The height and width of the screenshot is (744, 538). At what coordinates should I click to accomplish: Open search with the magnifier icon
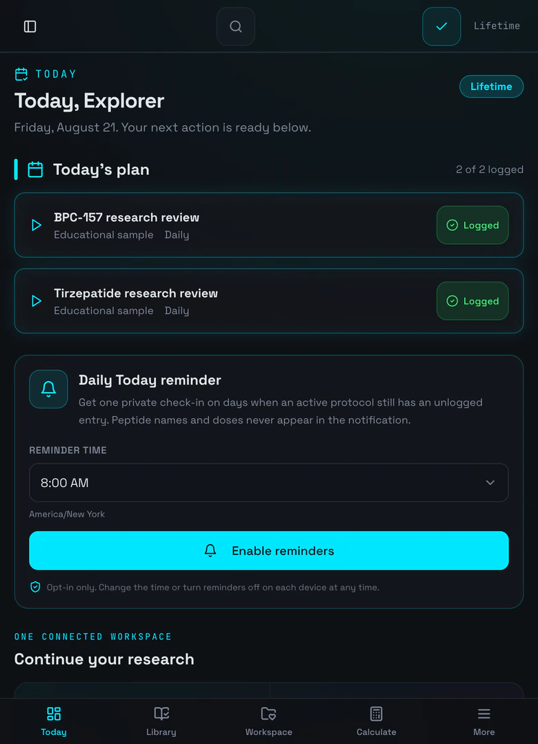point(236,27)
